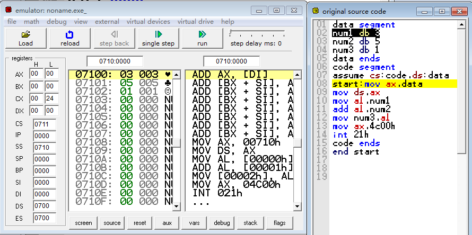Viewport: 472px width, 235px height.
Task: Open the file menu
Action: coord(12,22)
